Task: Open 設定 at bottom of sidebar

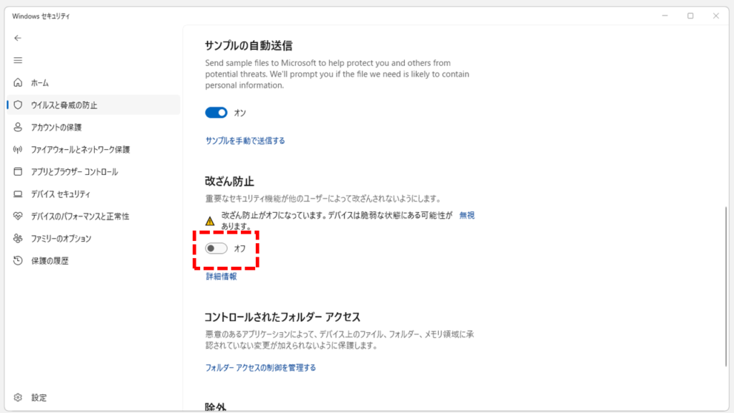Action: point(39,397)
